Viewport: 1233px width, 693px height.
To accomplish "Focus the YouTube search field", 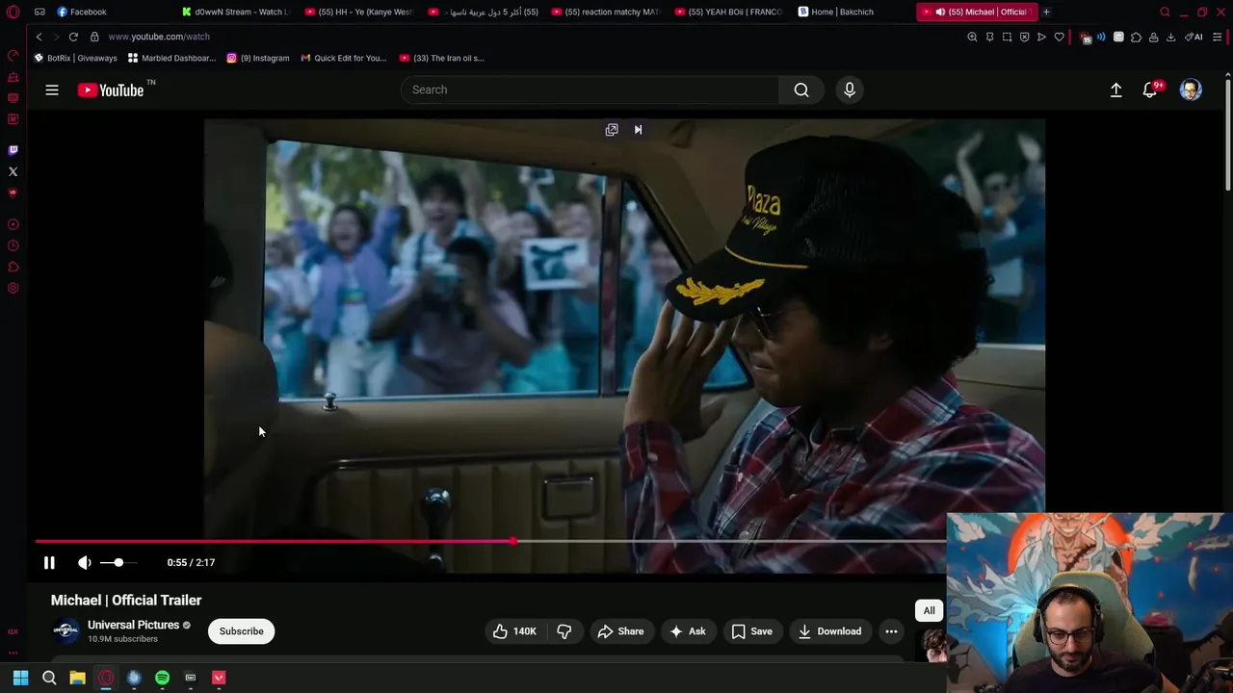I will pos(590,90).
